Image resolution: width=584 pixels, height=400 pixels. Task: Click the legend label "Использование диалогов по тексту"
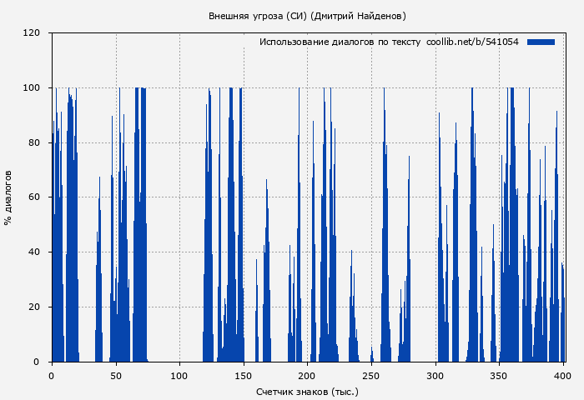pyautogui.click(x=340, y=42)
